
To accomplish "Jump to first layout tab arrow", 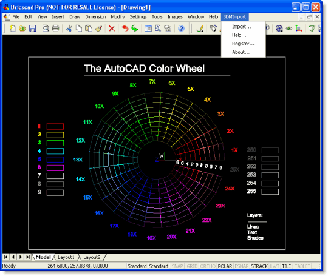I will (x=5, y=257).
